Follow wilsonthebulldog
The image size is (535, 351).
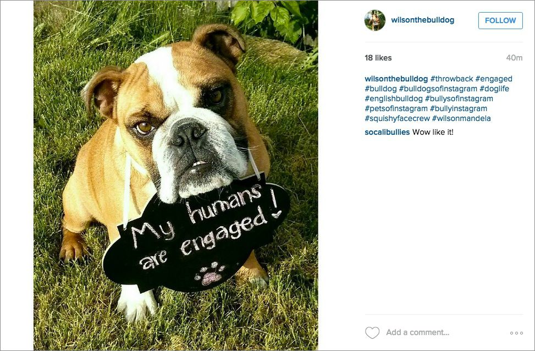click(500, 20)
